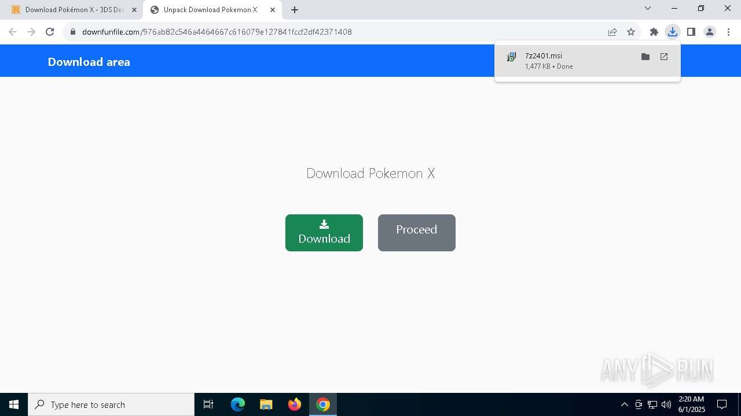Open the volume speaker tray icon
The height and width of the screenshot is (416, 741).
[x=666, y=404]
